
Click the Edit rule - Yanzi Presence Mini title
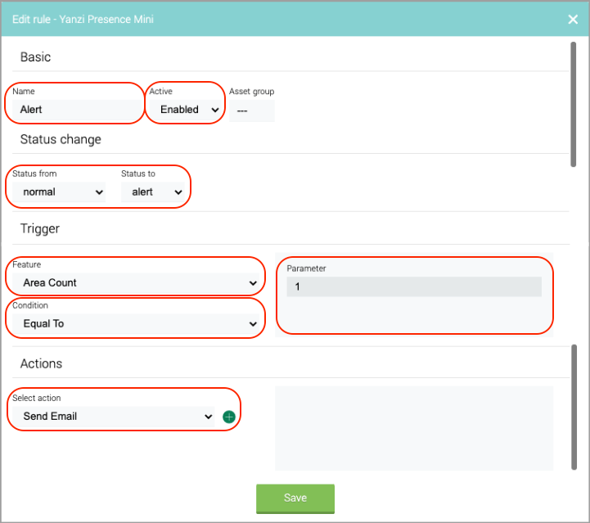(83, 19)
